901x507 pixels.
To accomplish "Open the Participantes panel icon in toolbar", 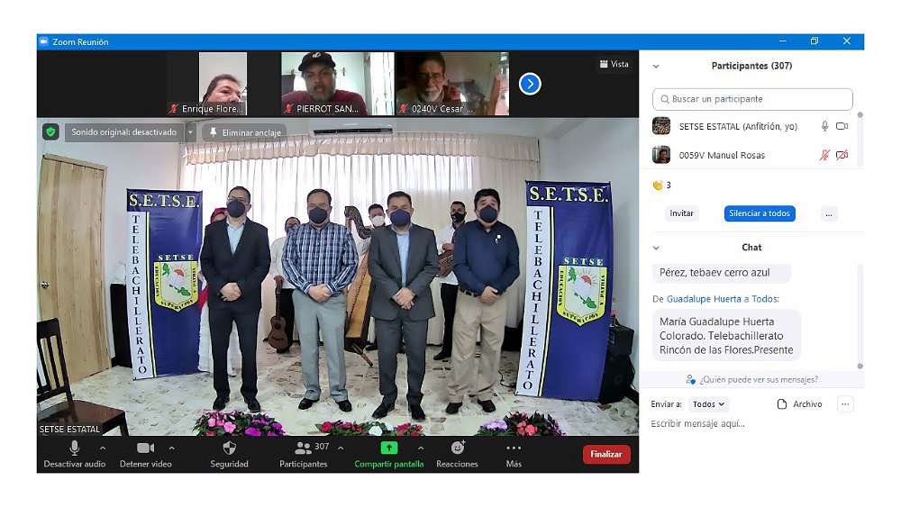I will tap(303, 448).
